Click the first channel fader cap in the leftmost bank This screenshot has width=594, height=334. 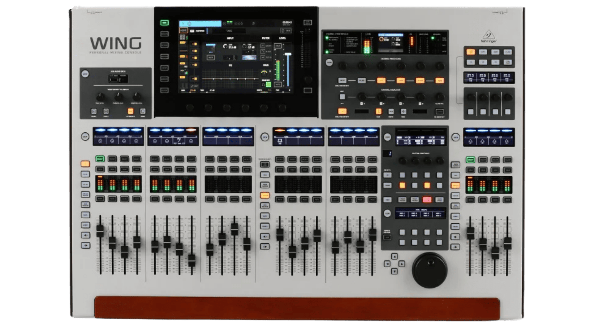100,231
